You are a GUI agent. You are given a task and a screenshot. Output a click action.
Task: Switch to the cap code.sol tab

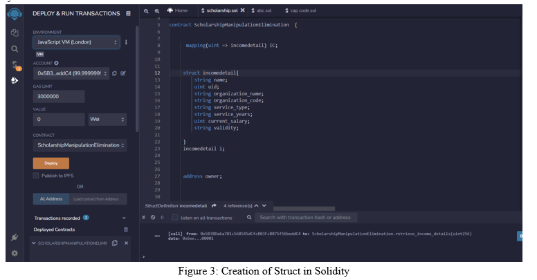(x=301, y=10)
